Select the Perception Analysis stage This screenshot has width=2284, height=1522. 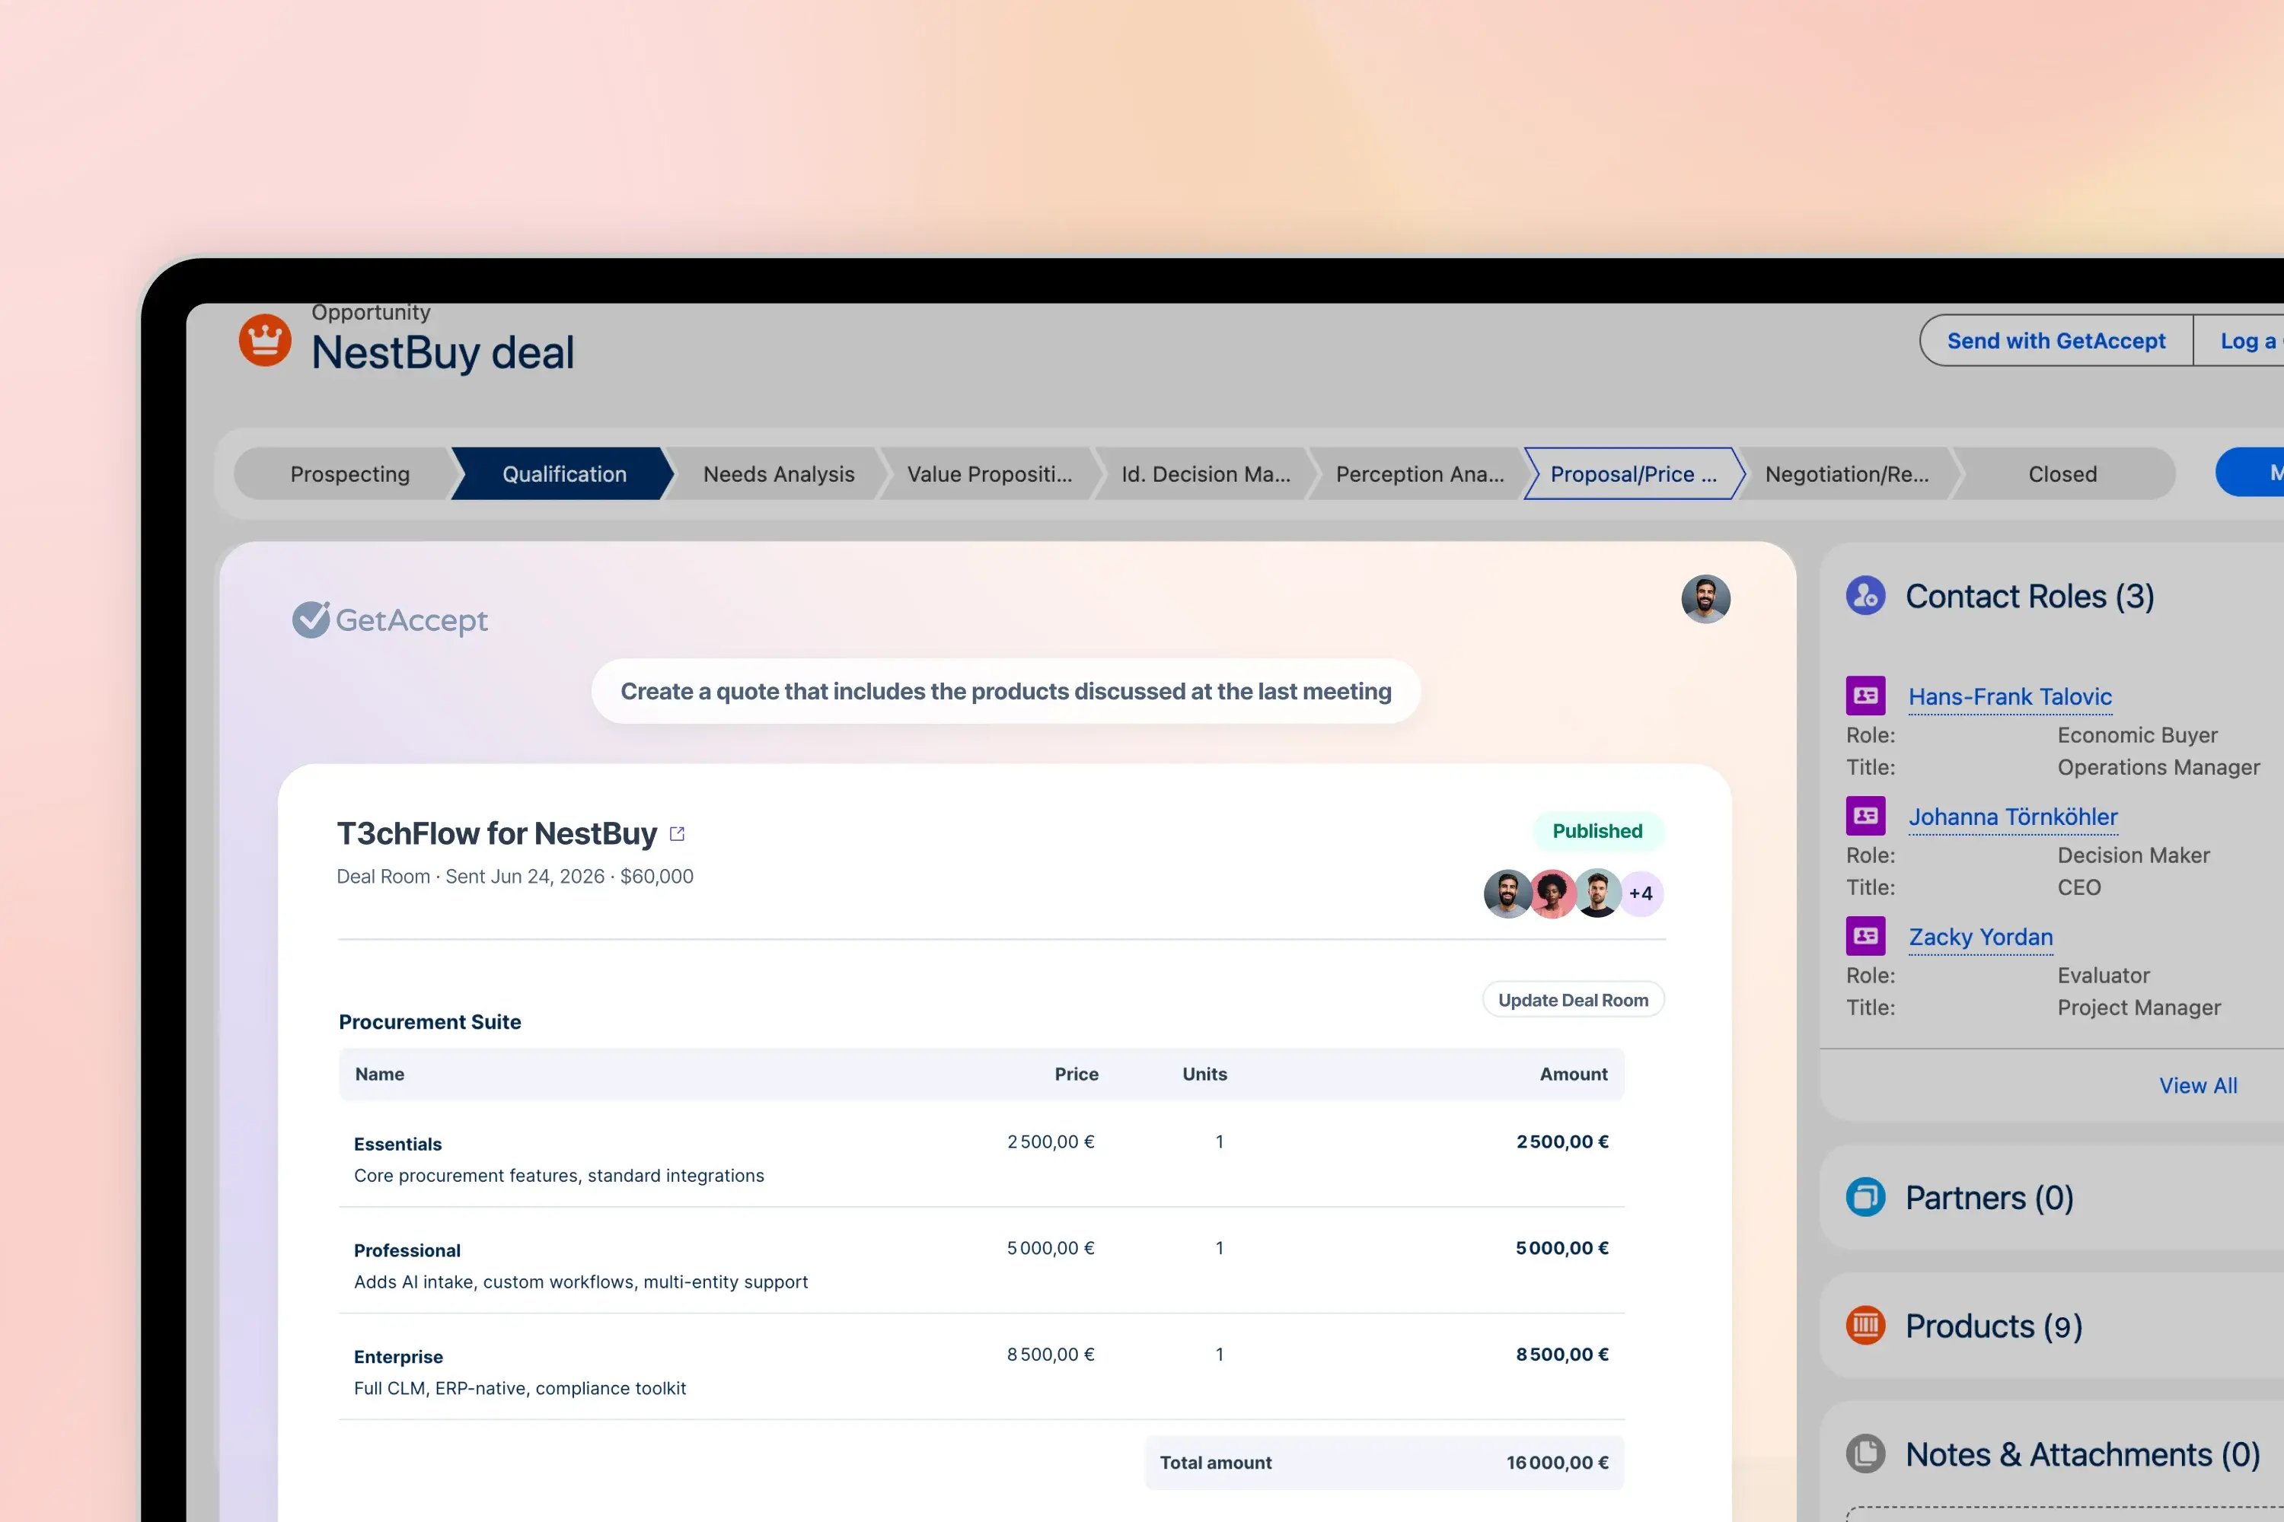click(1420, 473)
